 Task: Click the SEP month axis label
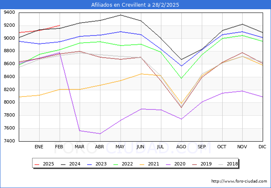click(x=201, y=147)
